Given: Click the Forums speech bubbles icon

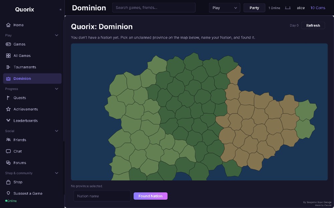Looking at the screenshot, I should 8,163.
